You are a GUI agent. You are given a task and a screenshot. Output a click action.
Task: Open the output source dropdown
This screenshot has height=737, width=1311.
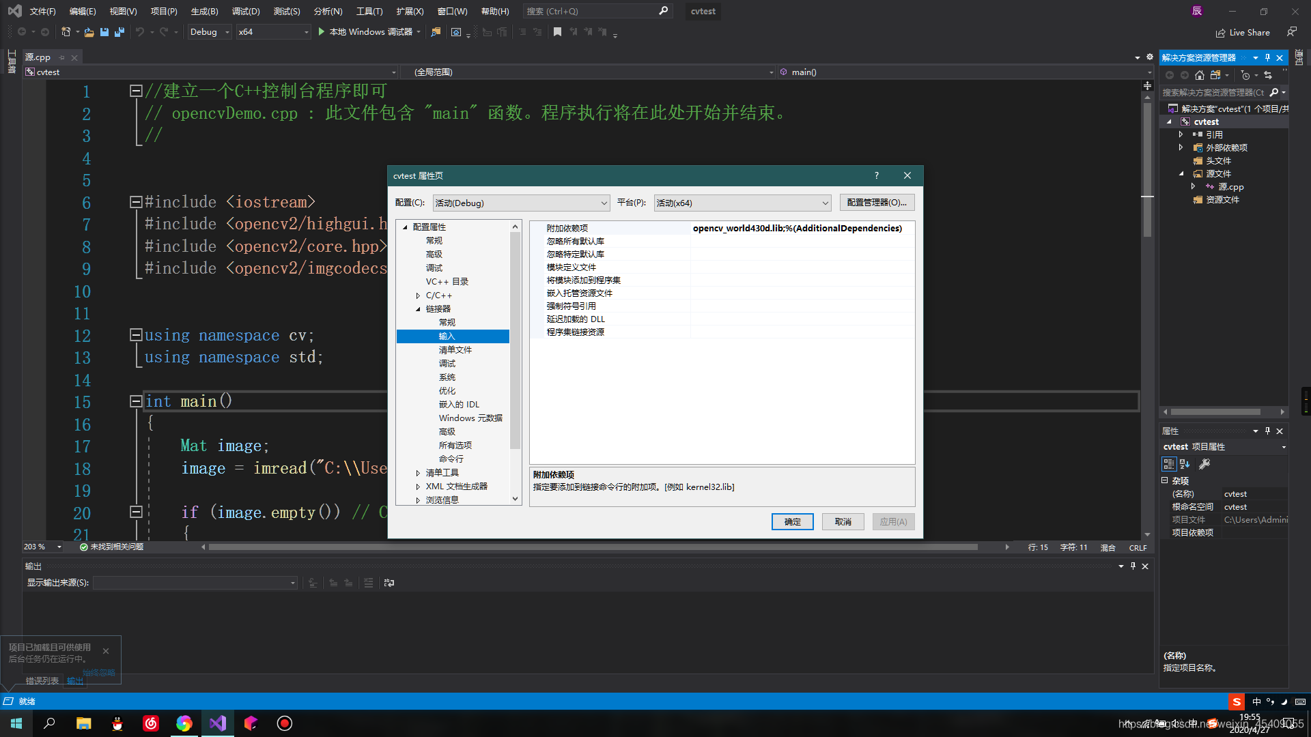click(195, 583)
